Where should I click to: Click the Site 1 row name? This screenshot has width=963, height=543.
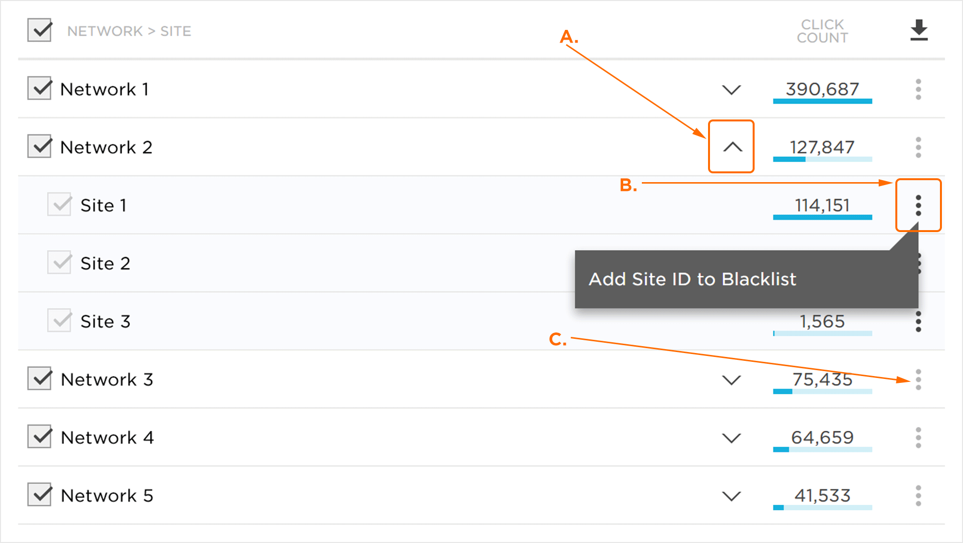103,205
